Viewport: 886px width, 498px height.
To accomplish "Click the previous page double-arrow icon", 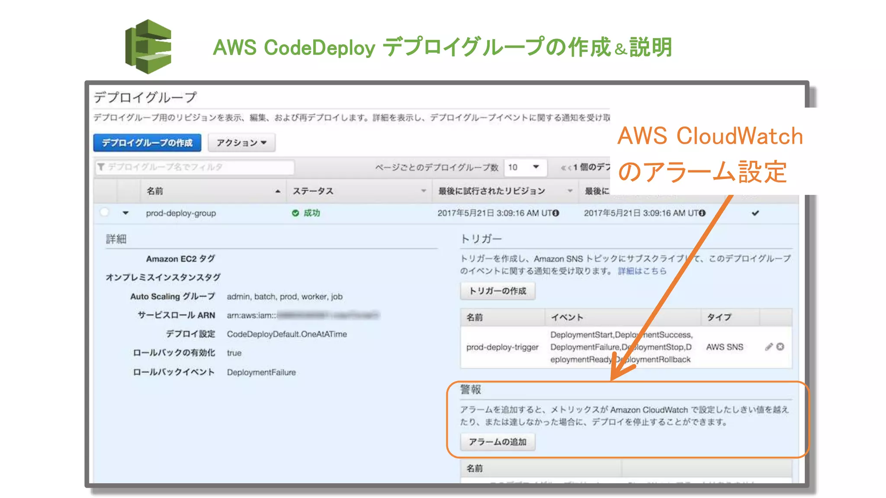I will pos(564,168).
